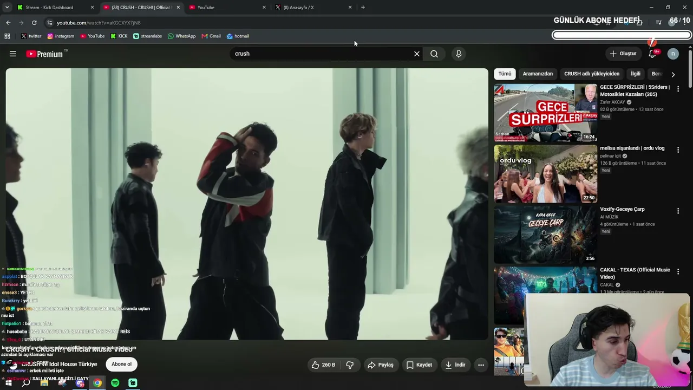Open the twitter bookmark
Image resolution: width=693 pixels, height=390 pixels.
click(31, 36)
